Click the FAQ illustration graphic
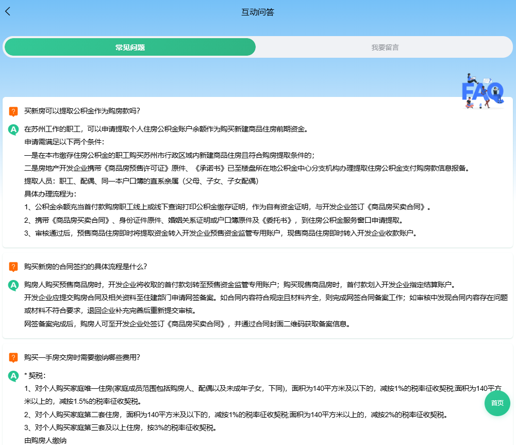Screen dimensions: 516x445 coord(482,91)
